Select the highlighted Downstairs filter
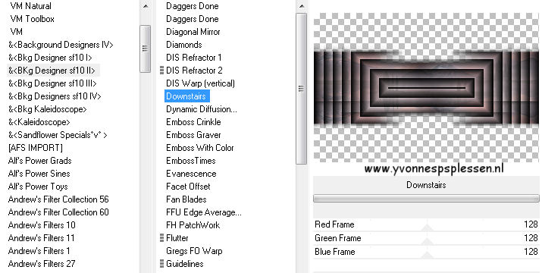Viewport: 542px width, 273px height. 186,96
